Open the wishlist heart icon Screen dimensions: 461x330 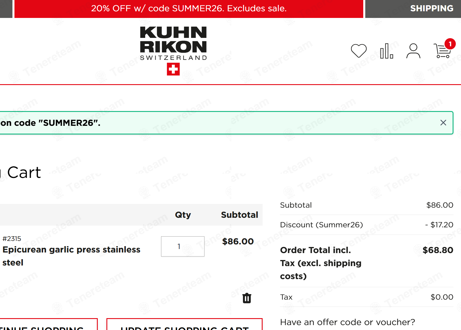(359, 51)
